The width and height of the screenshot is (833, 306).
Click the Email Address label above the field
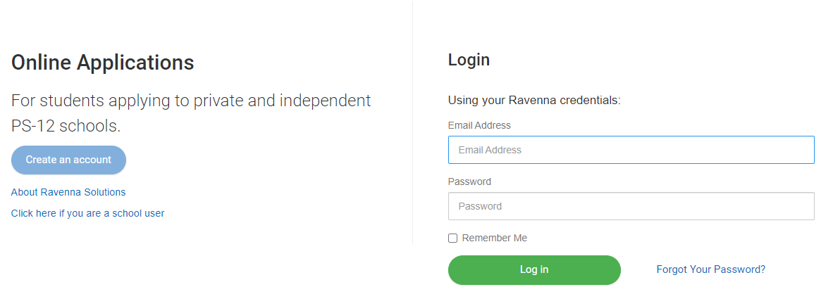click(x=479, y=125)
